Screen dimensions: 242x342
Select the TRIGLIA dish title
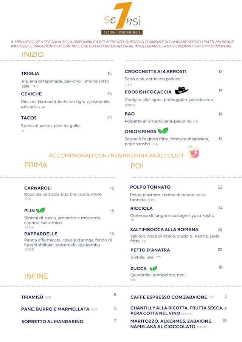30,74
